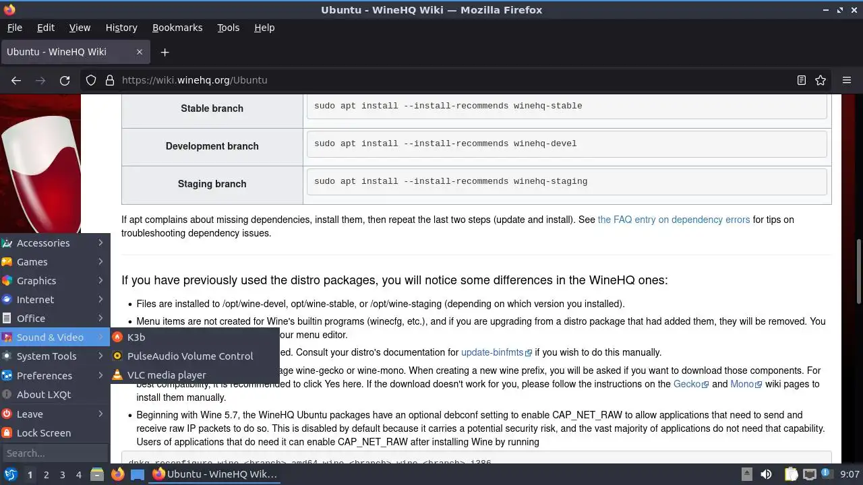863x485 pixels.
Task: Launch K3b from Sound & Video submenu
Action: 195,337
